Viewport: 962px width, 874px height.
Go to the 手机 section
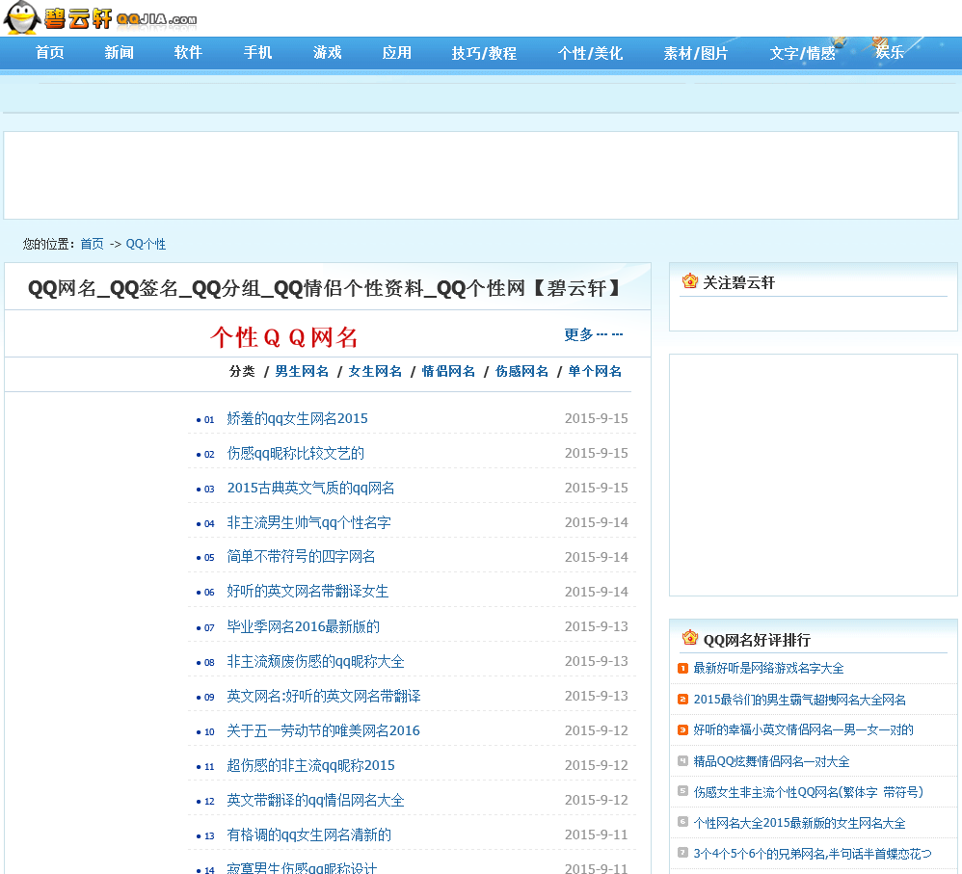point(257,53)
